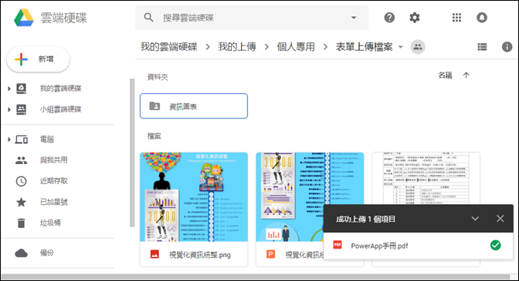Click the 小組雲端硬碟 team icon
The height and width of the screenshot is (281, 519).
[21, 109]
